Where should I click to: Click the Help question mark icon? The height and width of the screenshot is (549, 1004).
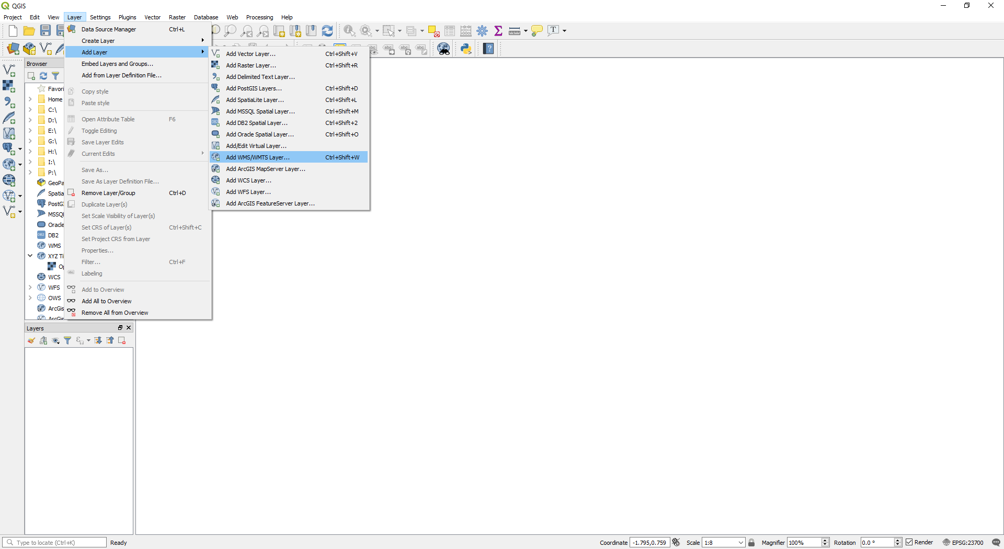[x=488, y=49]
